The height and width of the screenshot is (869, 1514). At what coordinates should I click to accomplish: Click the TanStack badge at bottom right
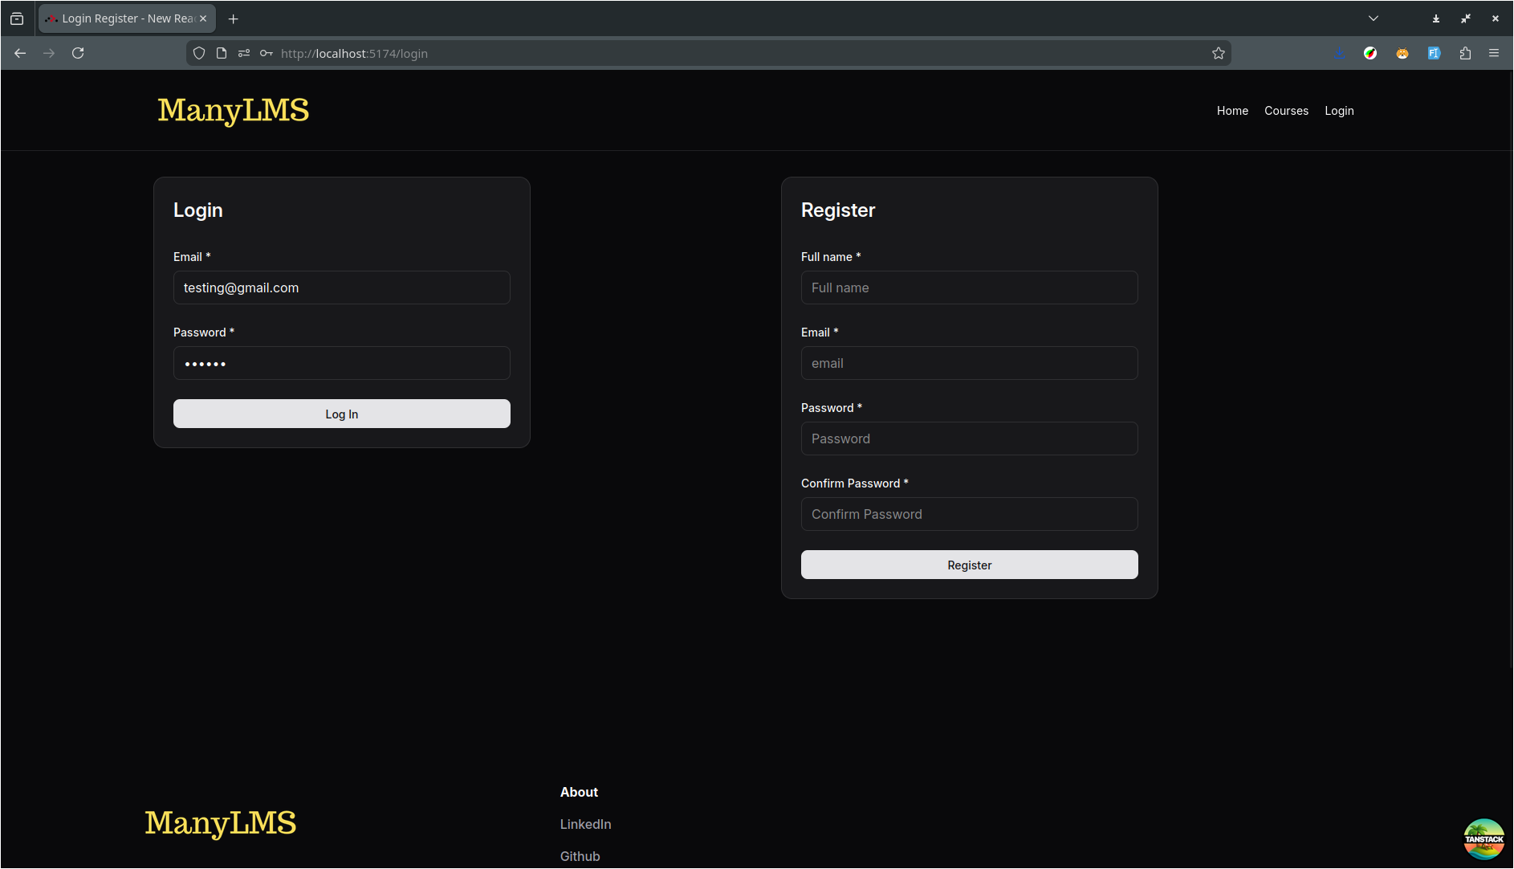click(x=1484, y=838)
